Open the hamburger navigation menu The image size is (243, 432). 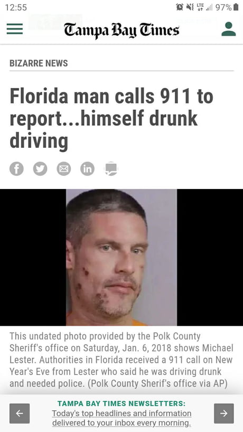pos(15,29)
